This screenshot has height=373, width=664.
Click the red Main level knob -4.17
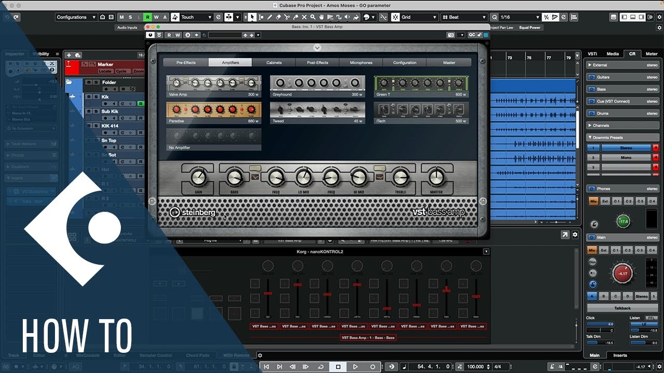[x=622, y=273]
